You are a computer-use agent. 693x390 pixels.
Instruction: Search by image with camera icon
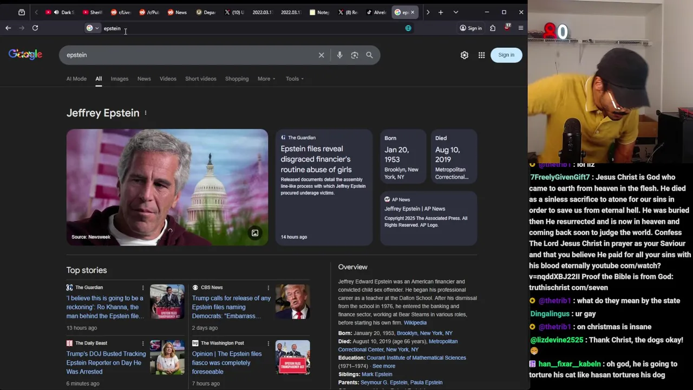tap(355, 55)
